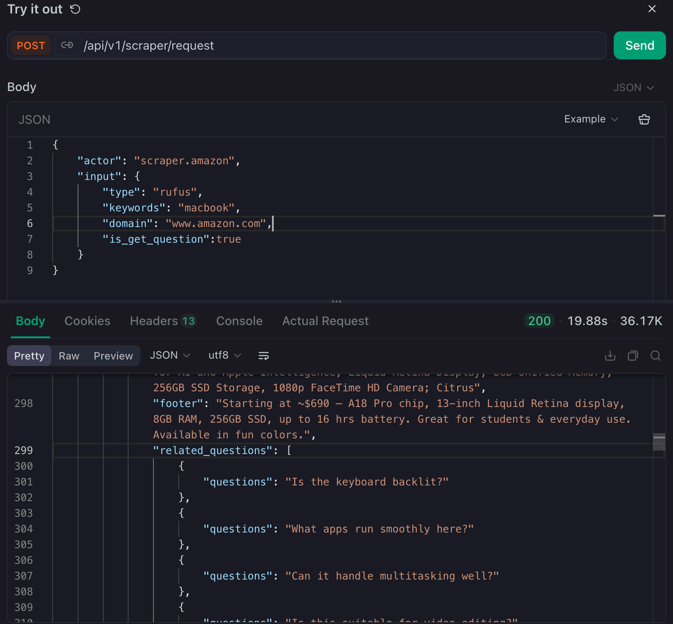Click "Can it handle multitasking well?" text
This screenshot has width=673, height=624.
click(392, 576)
